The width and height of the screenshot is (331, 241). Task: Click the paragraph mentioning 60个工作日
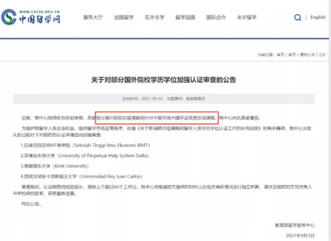[162, 190]
